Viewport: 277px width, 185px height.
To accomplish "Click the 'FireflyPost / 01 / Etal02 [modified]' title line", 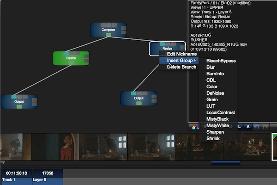I will [220, 3].
